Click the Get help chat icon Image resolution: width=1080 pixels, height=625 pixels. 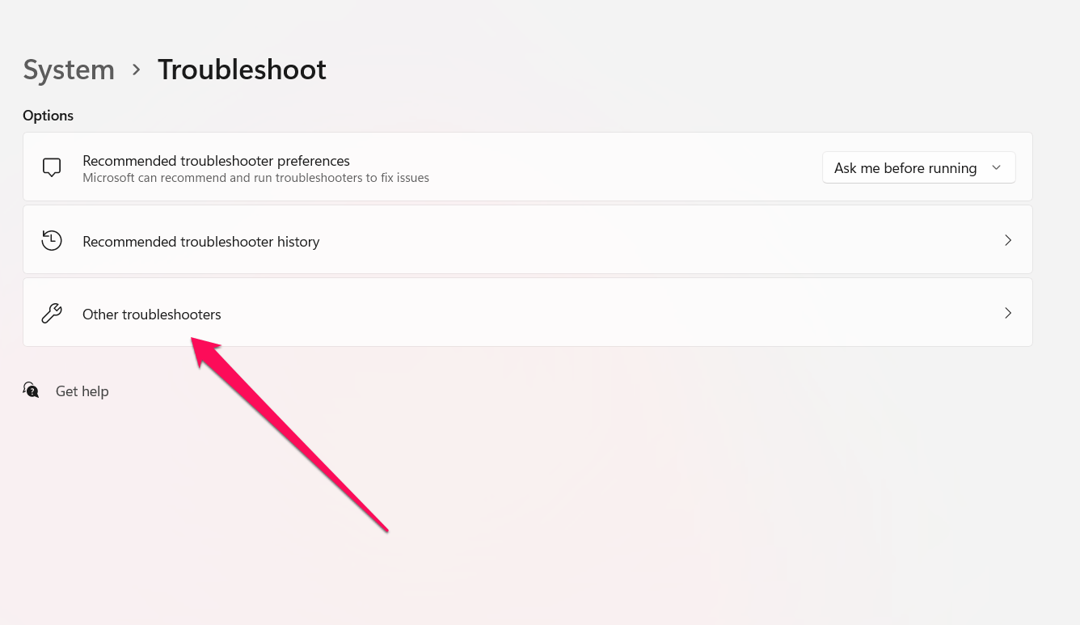coord(32,391)
